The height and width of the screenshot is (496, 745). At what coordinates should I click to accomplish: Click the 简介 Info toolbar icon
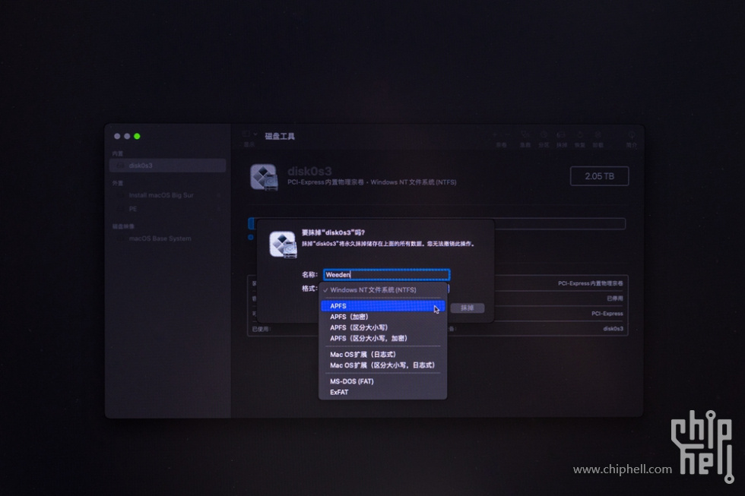point(632,135)
